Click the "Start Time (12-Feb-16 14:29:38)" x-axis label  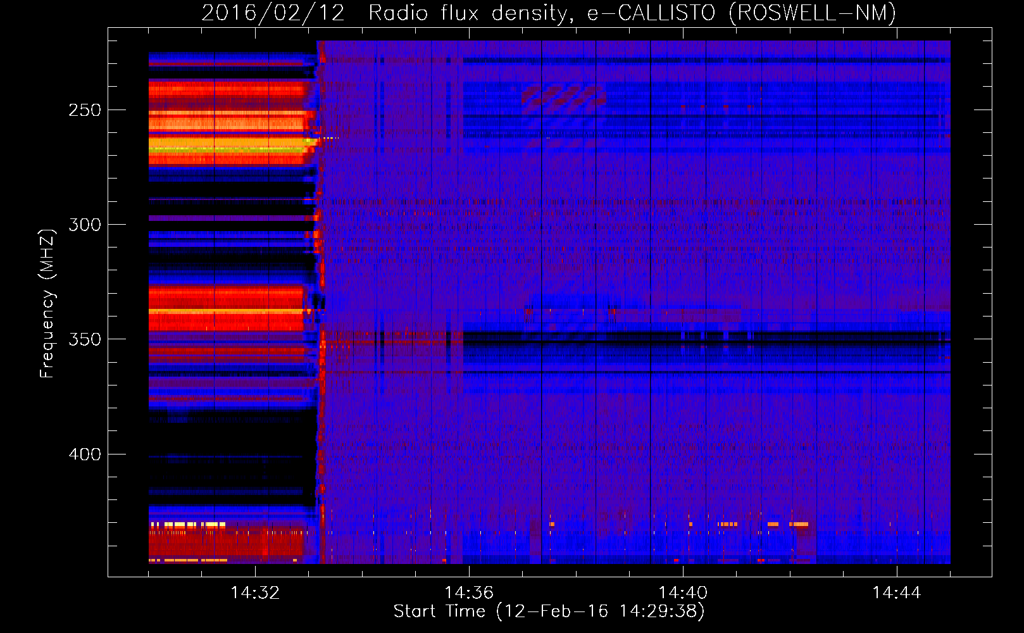point(549,611)
